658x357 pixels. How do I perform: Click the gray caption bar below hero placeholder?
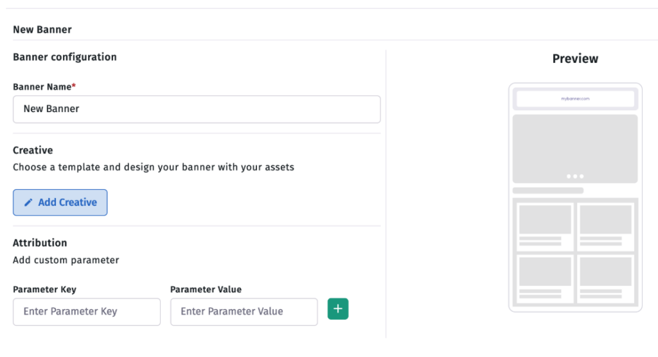(548, 190)
